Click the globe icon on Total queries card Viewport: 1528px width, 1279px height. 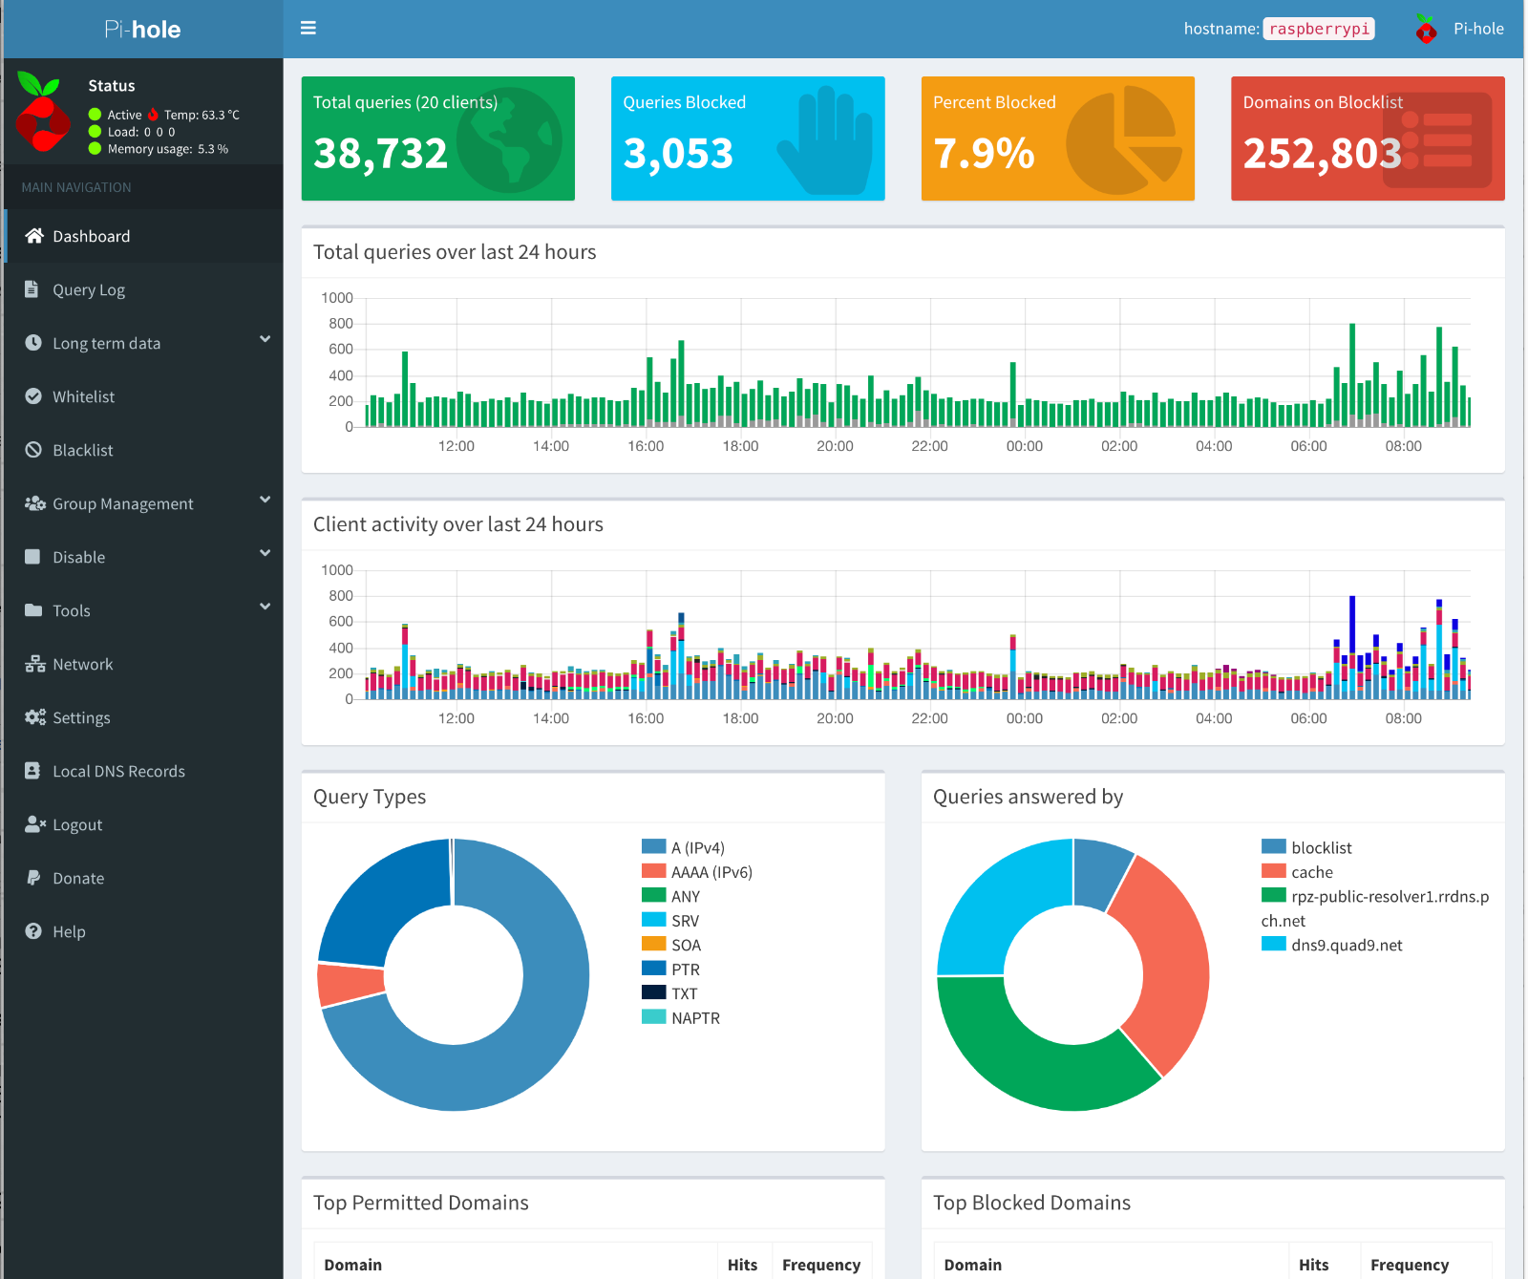click(x=509, y=140)
